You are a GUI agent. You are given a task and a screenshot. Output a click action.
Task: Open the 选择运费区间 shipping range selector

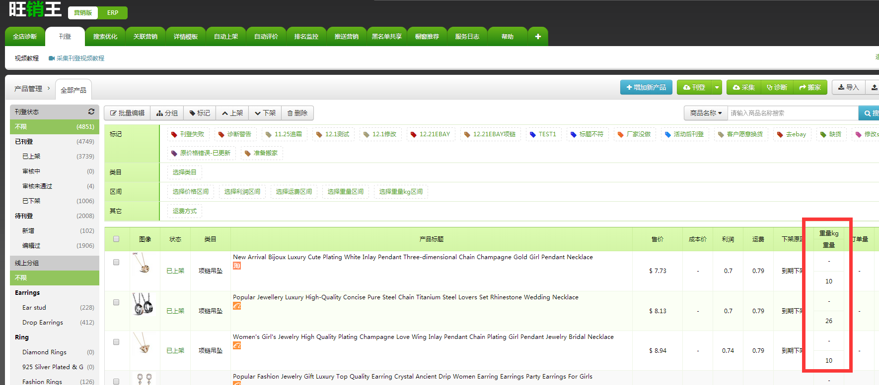(x=294, y=192)
